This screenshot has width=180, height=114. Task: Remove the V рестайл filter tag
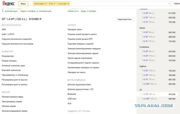coord(68,4)
